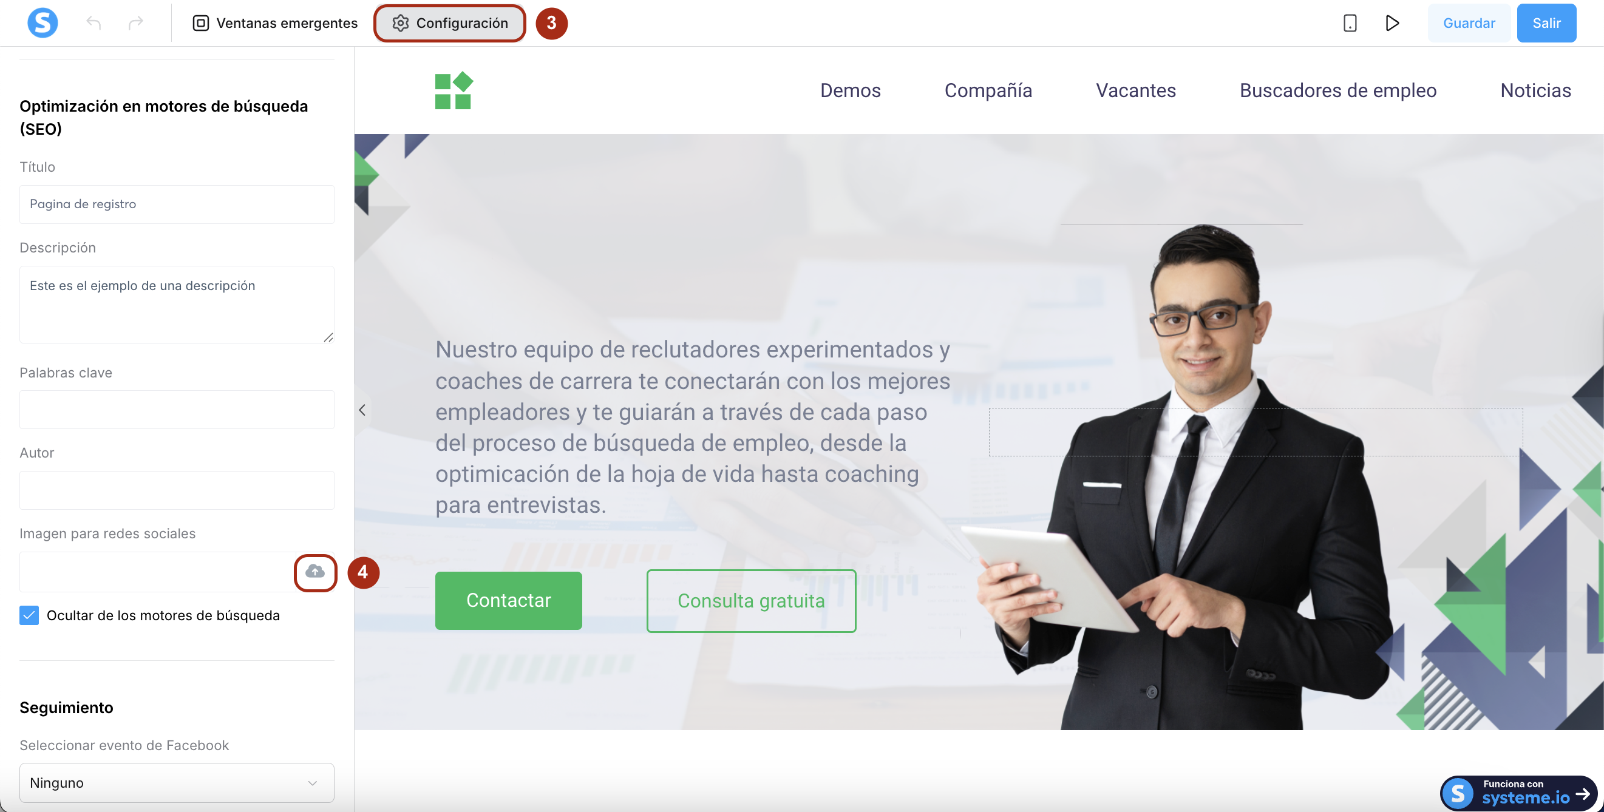Screen dimensions: 1604x812
Task: Redo the last undone change
Action: (x=136, y=23)
